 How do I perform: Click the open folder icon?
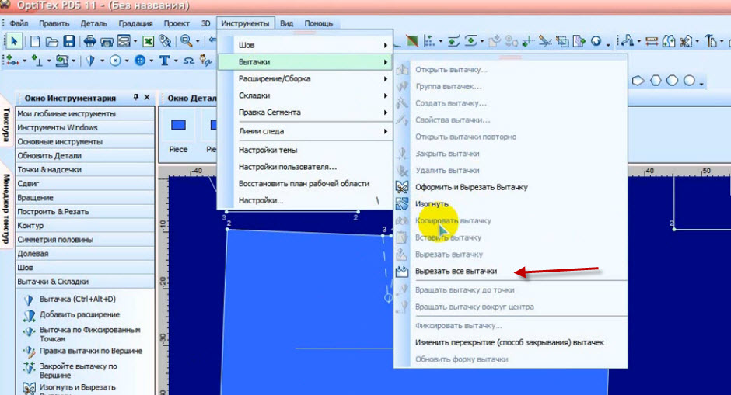point(52,42)
